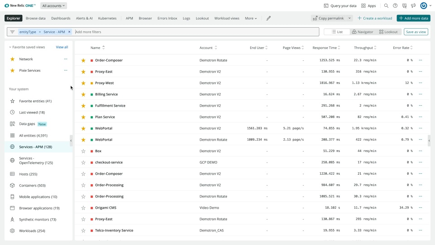The width and height of the screenshot is (435, 245).
Task: Unfavorite WebPortal Demotron Rotate star
Action: click(83, 140)
